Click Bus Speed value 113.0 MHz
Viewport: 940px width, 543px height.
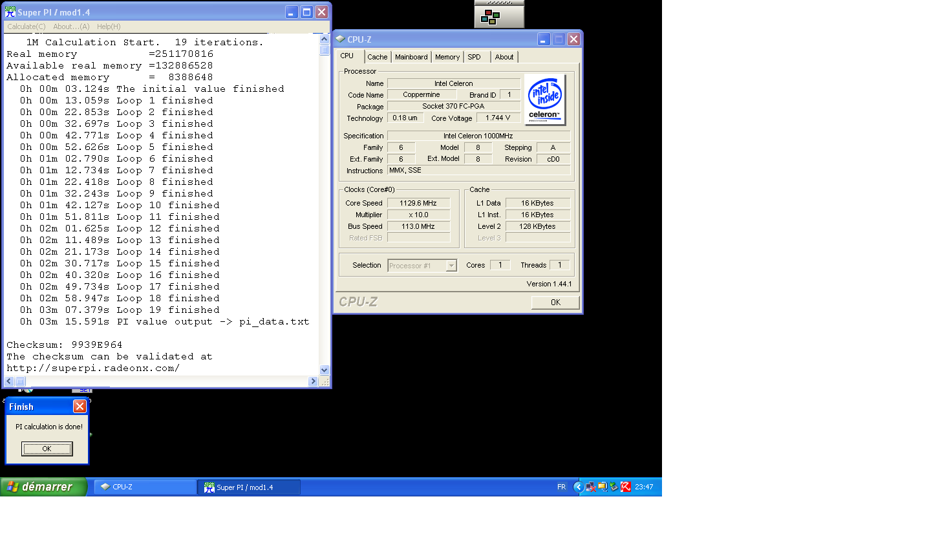click(x=418, y=226)
